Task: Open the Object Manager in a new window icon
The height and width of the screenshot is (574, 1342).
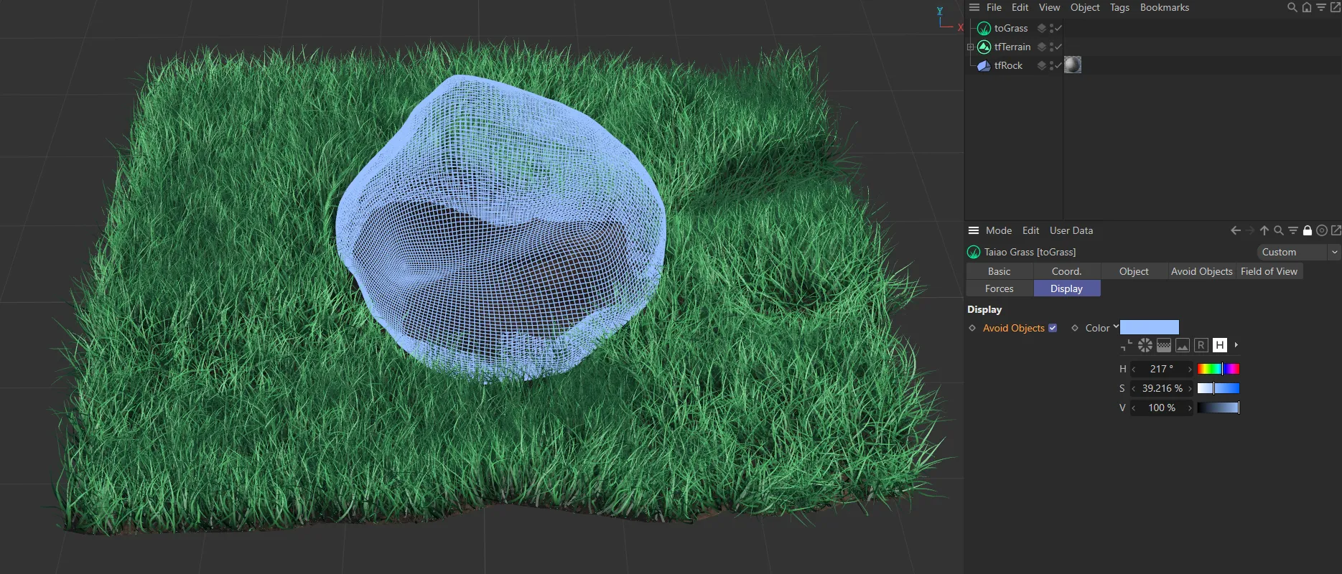Action: [1336, 7]
